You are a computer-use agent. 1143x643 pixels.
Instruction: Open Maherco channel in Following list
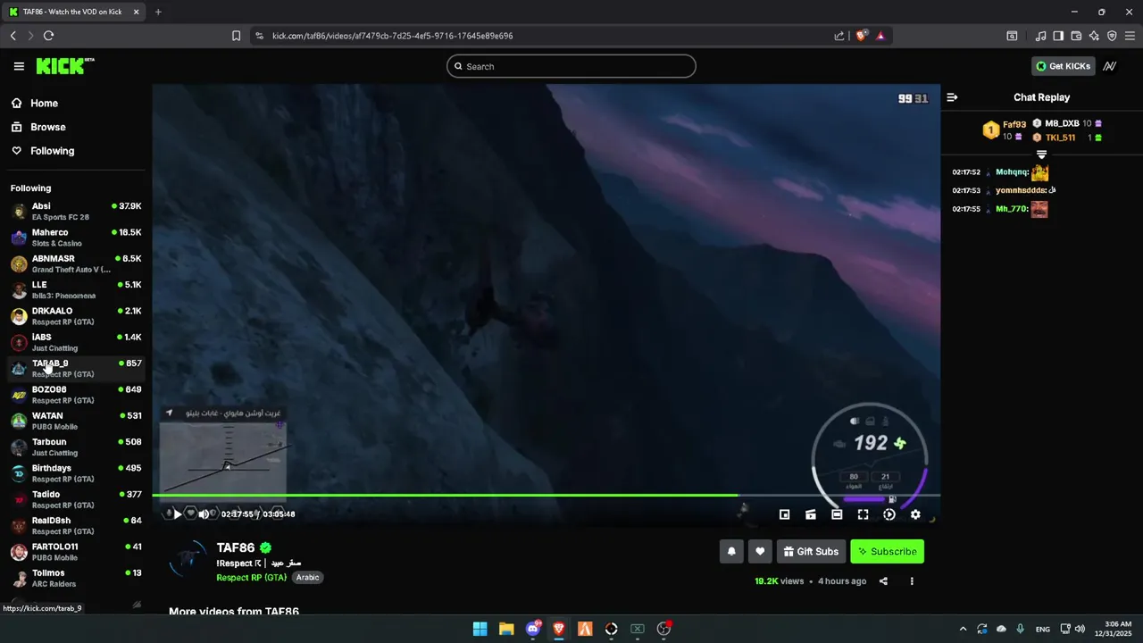pyautogui.click(x=76, y=238)
